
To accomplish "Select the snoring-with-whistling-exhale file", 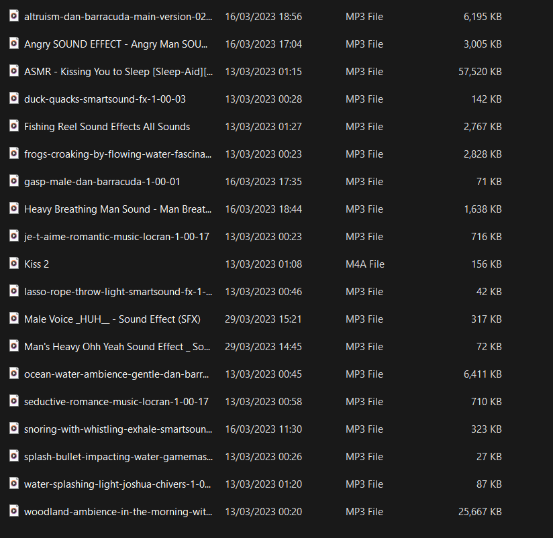I will click(x=118, y=429).
